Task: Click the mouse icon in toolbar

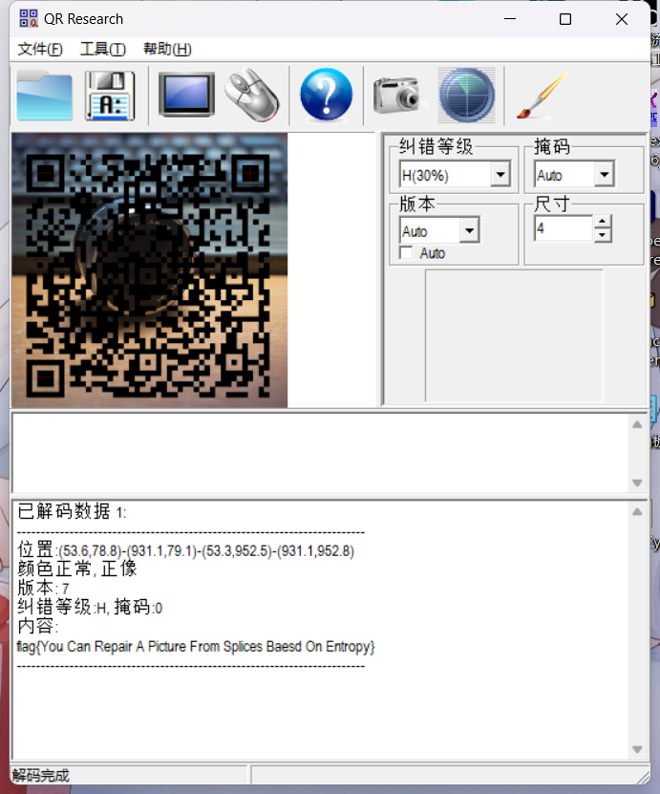Action: (252, 96)
